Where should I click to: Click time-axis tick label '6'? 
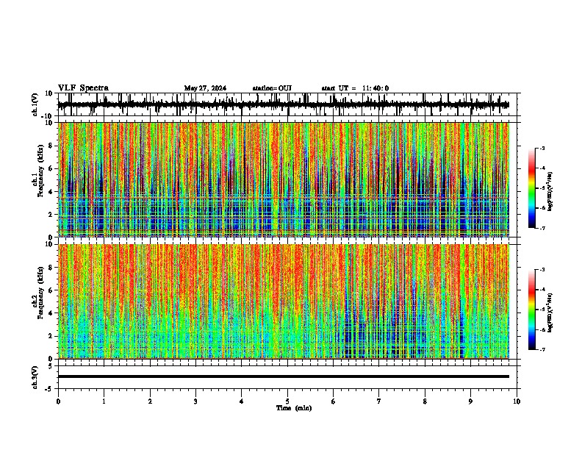point(334,401)
